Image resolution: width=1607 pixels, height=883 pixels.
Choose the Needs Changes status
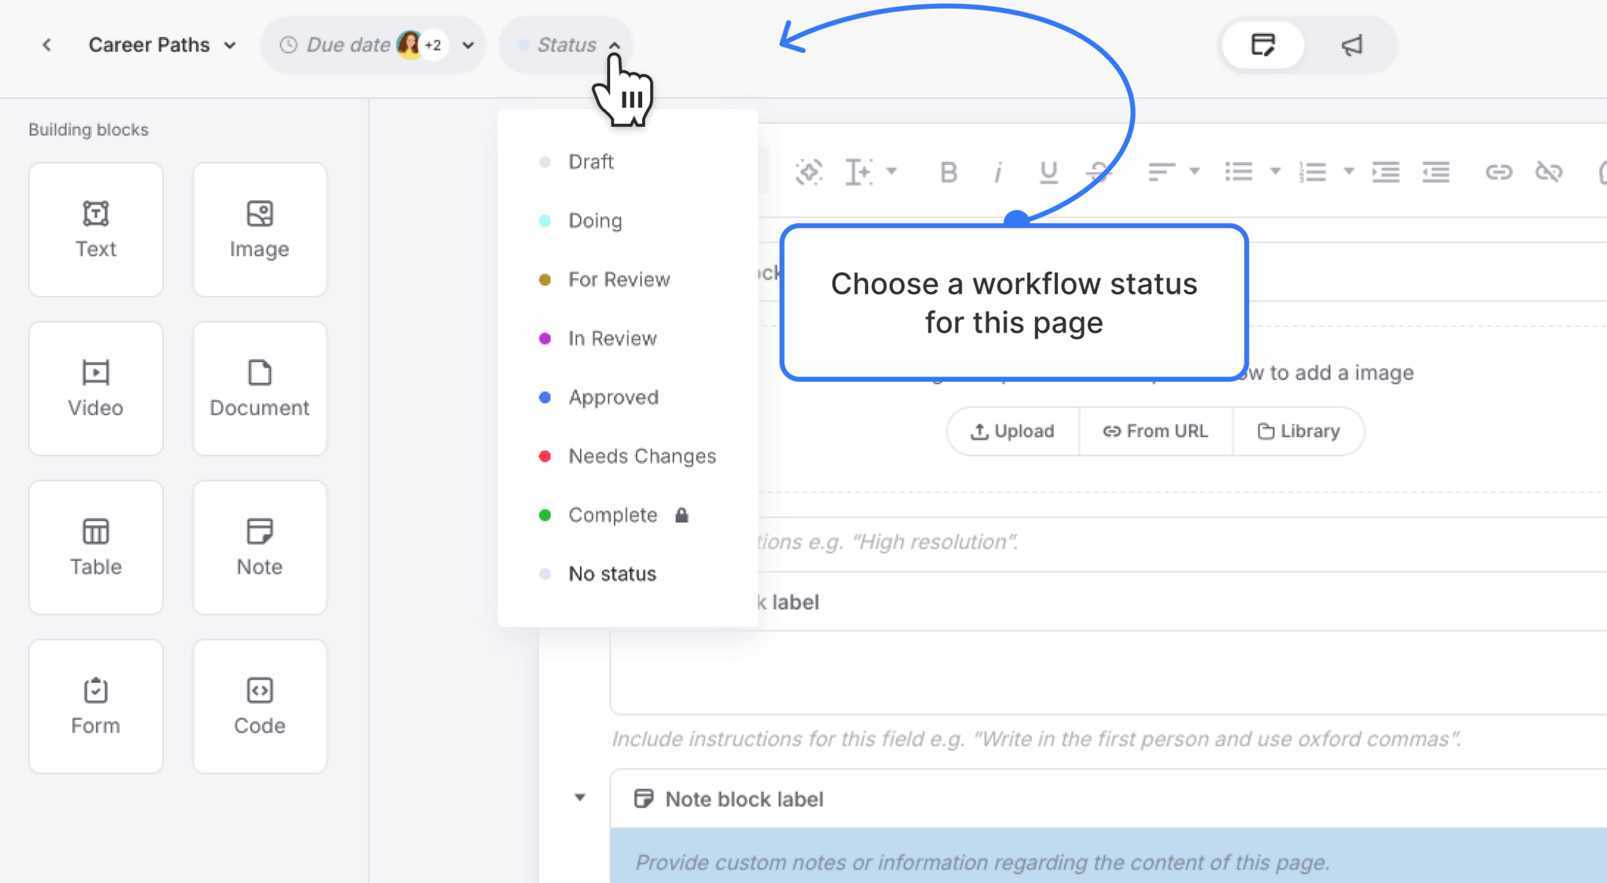pyautogui.click(x=642, y=456)
